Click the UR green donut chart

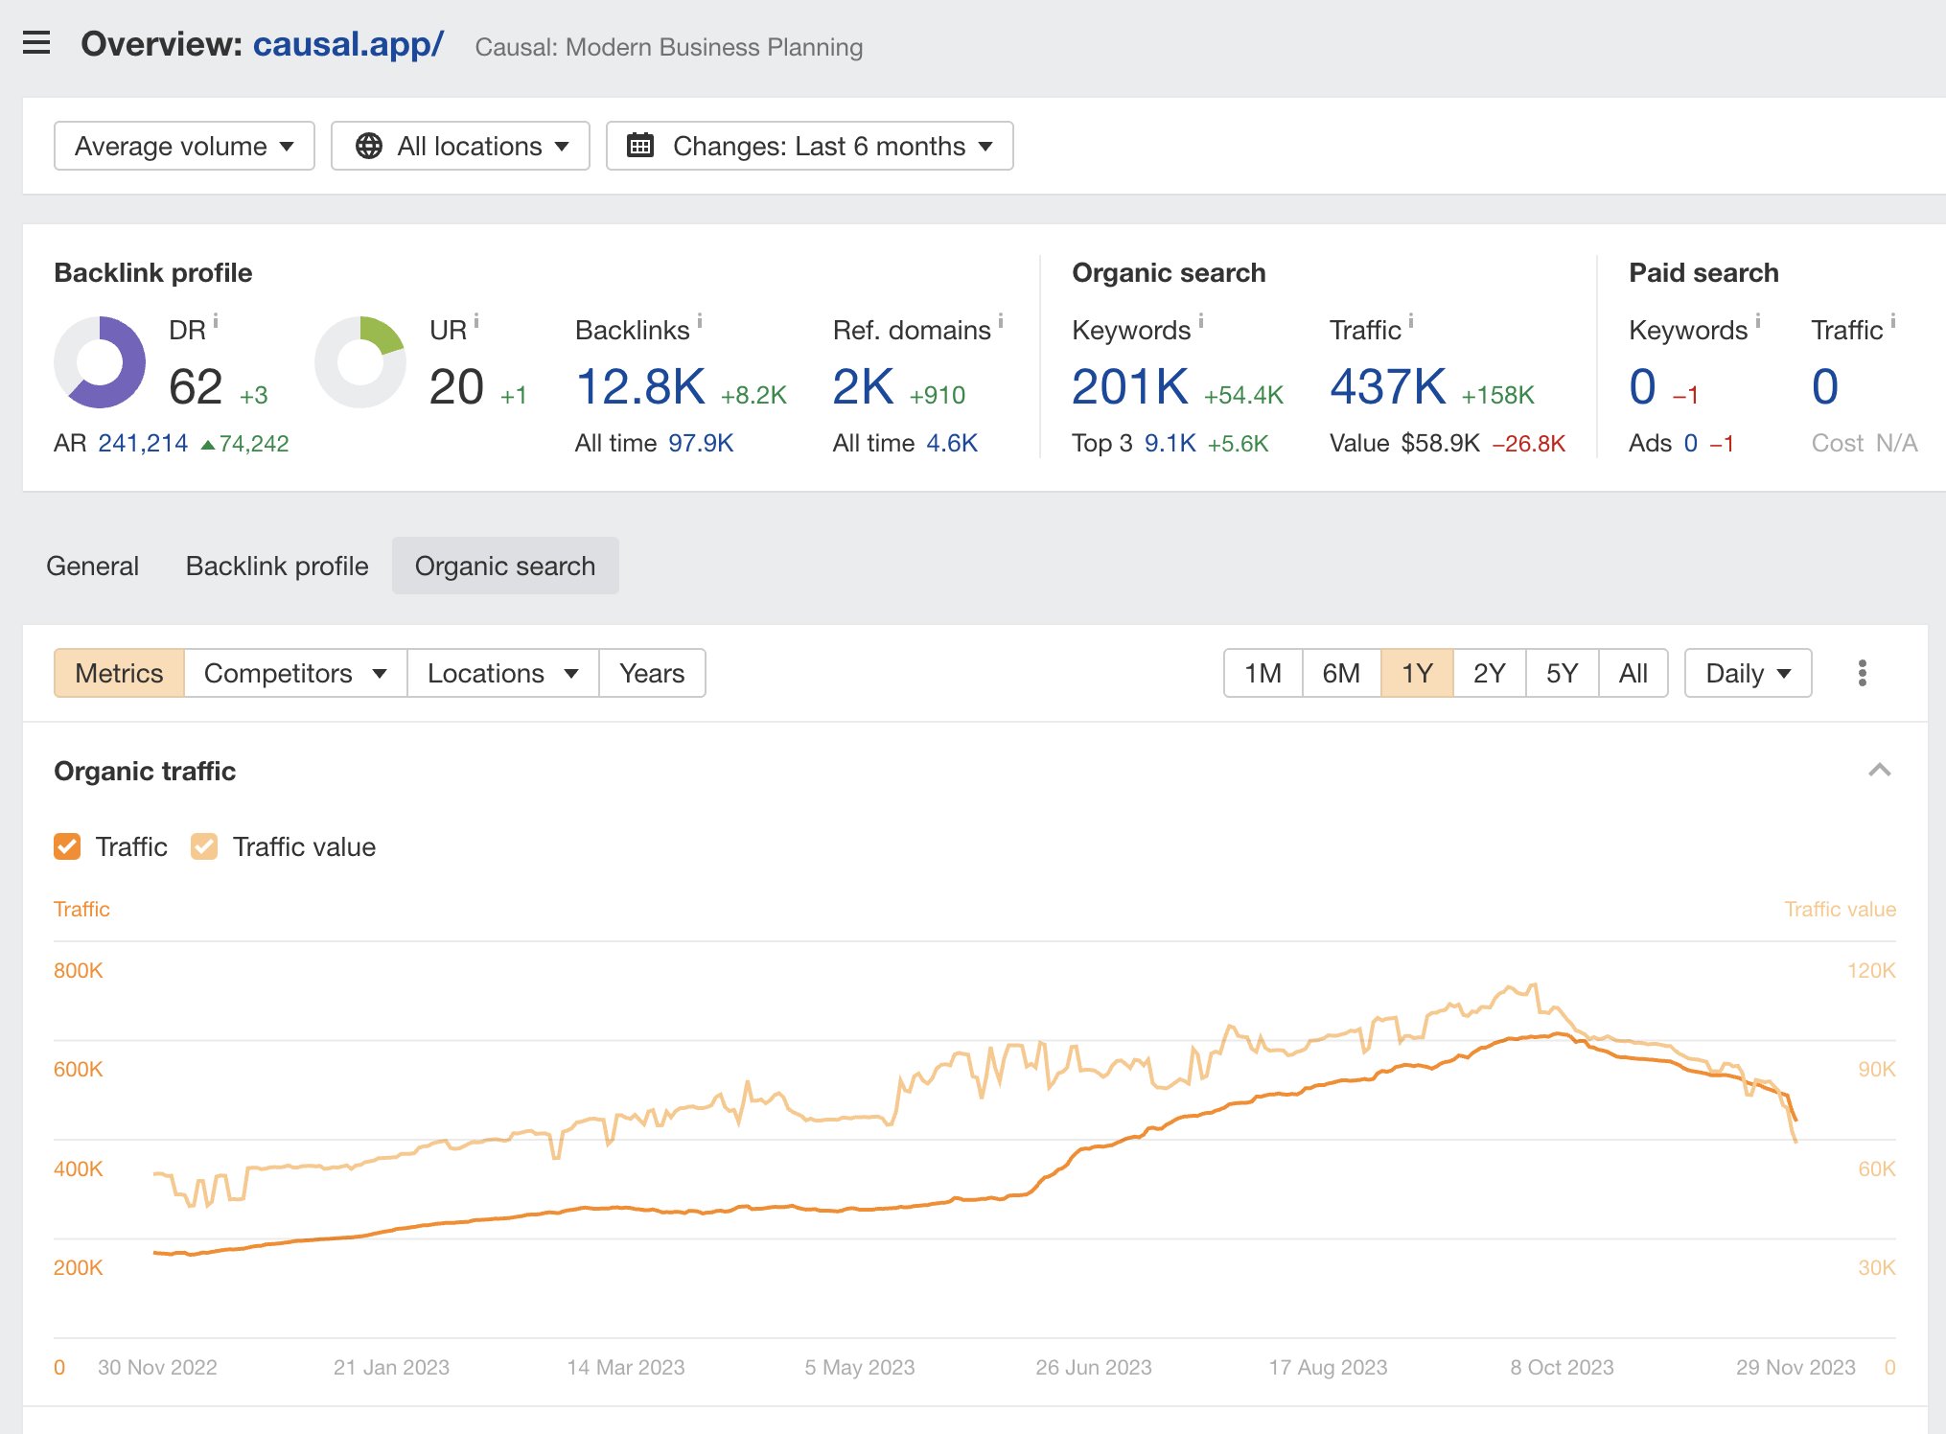pyautogui.click(x=360, y=362)
